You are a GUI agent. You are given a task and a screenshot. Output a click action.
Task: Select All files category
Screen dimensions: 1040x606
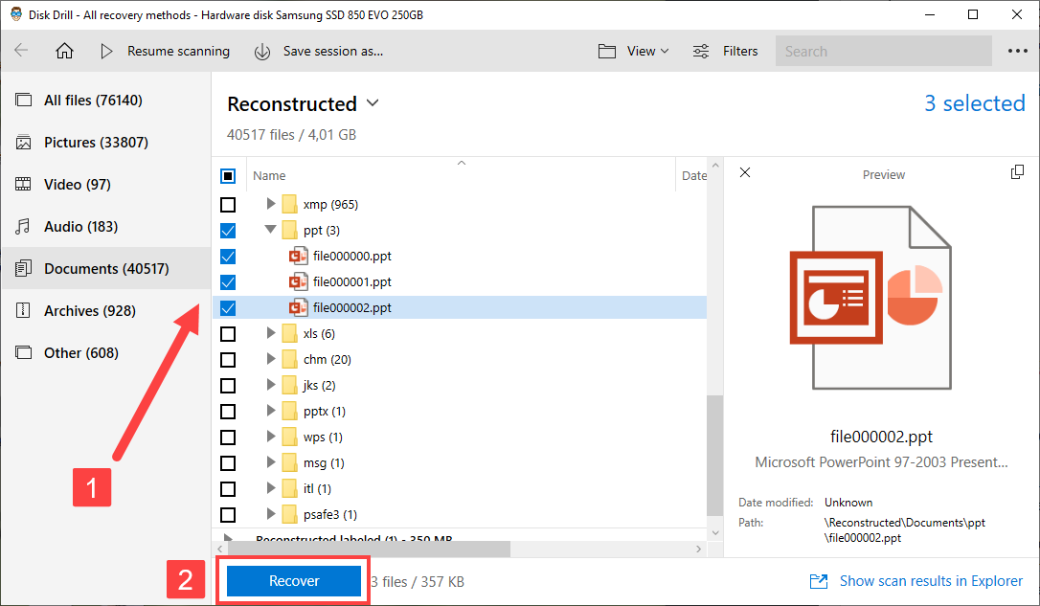pyautogui.click(x=106, y=101)
